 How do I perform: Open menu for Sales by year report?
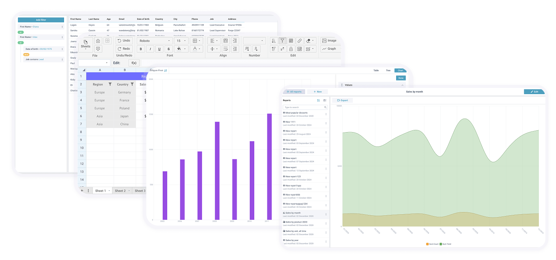coord(326,242)
